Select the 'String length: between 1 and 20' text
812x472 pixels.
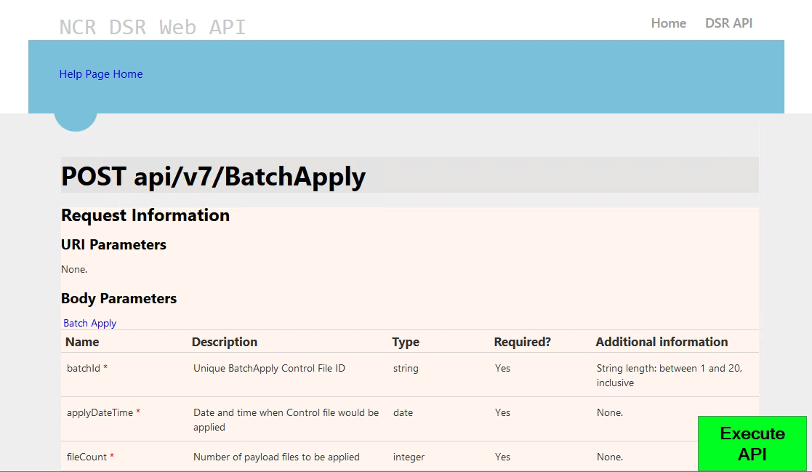point(669,375)
